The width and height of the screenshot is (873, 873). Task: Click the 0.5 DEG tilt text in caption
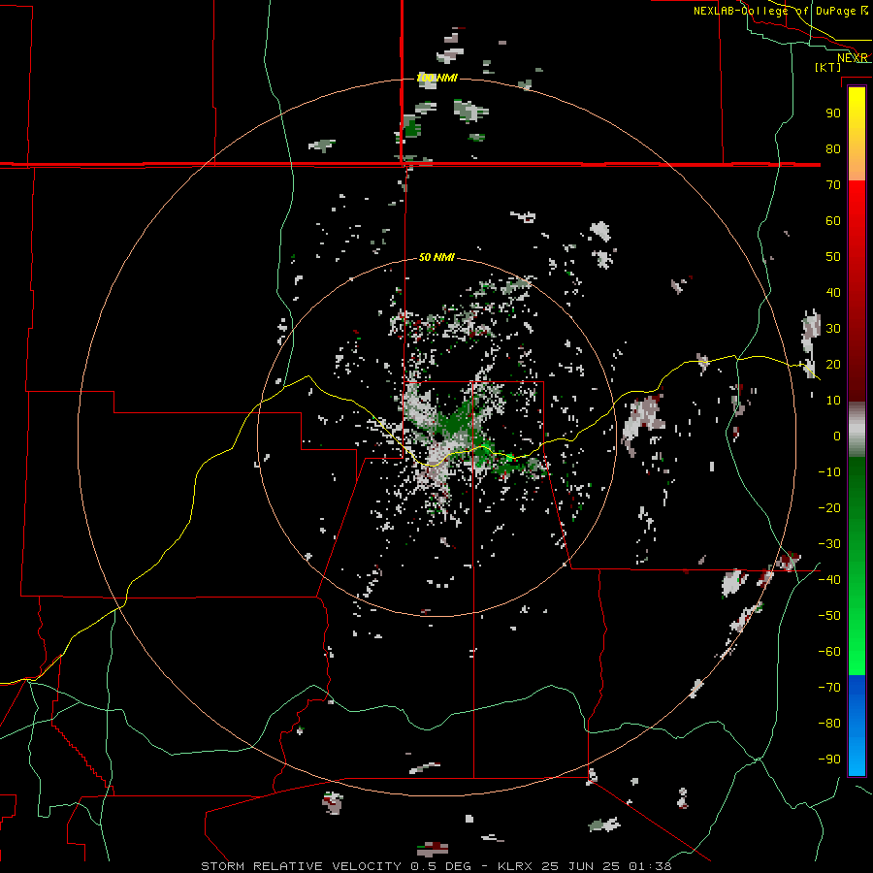pos(440,866)
